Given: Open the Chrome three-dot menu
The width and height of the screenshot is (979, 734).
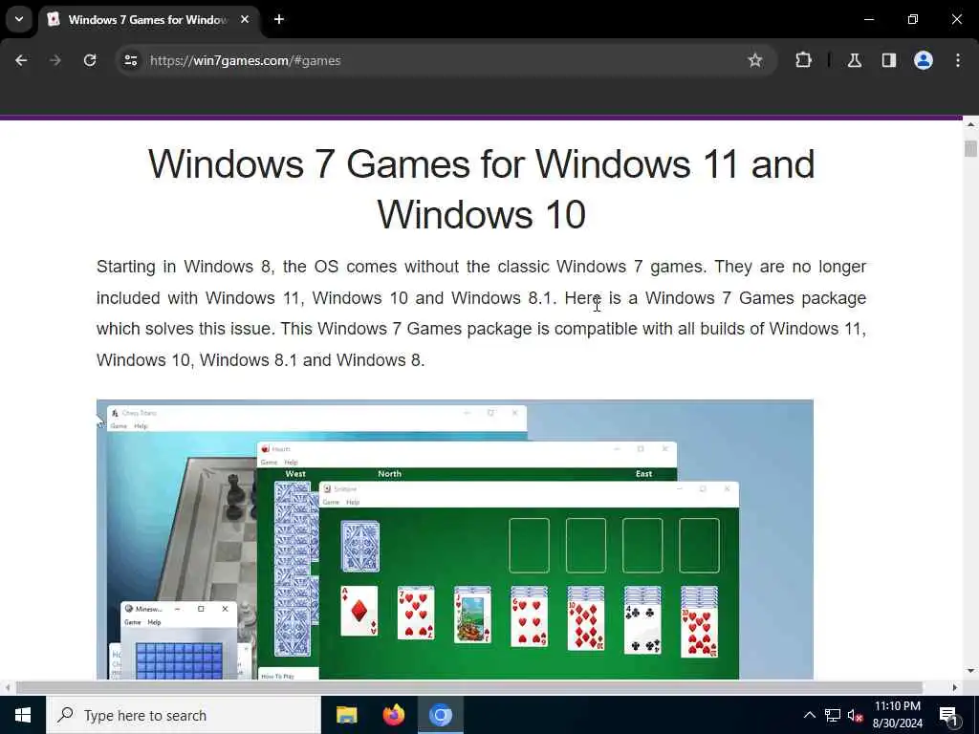Looking at the screenshot, I should tap(958, 60).
